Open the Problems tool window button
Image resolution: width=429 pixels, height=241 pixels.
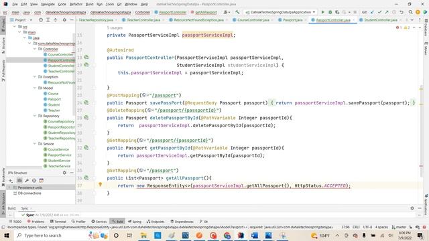36,222
